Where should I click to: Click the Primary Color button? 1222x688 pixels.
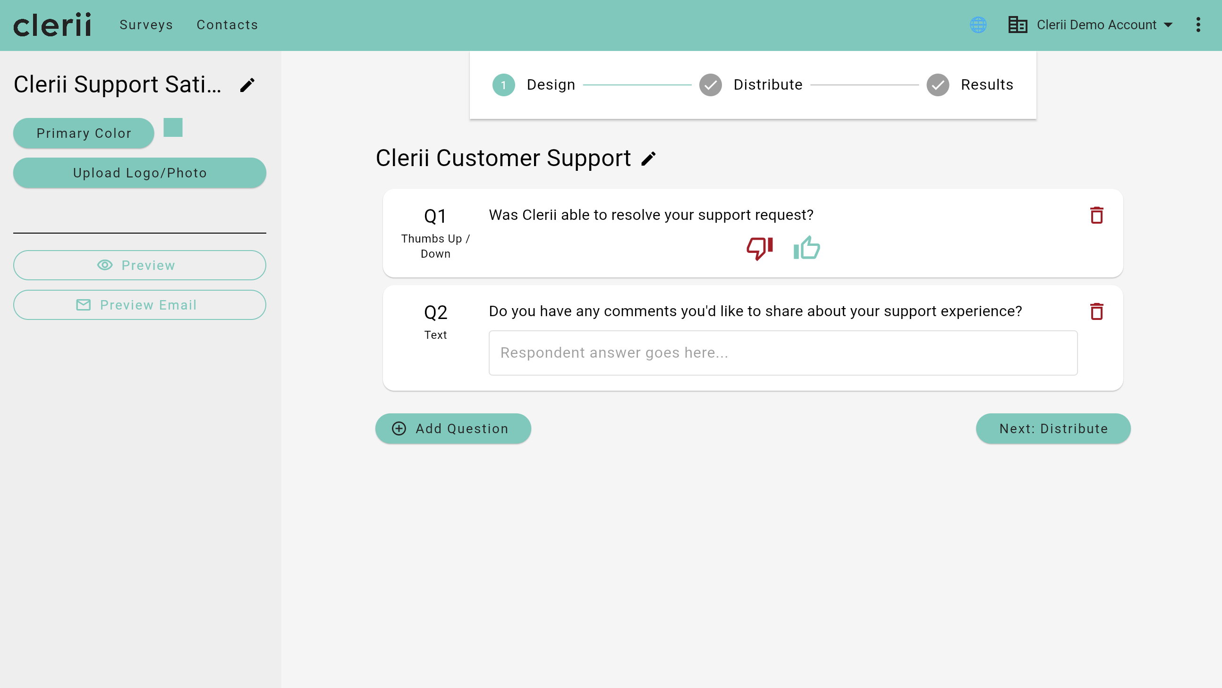[x=84, y=133]
